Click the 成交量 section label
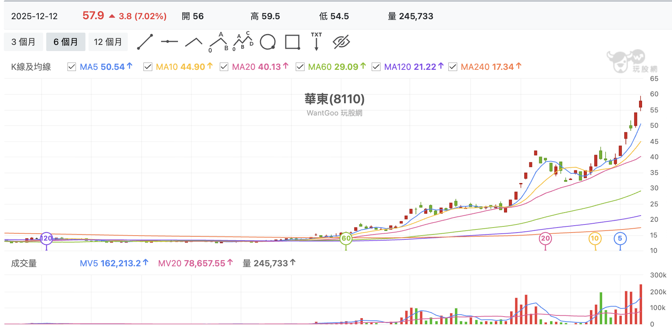The image size is (672, 330). coord(24,263)
